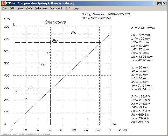Open the Edit menu
The width and height of the screenshot is (168, 136).
[12, 8]
